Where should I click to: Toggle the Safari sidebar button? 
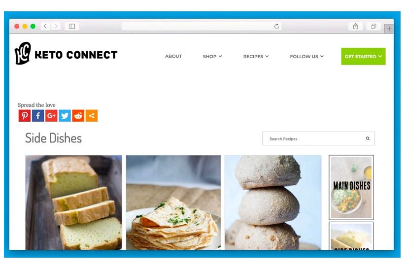pyautogui.click(x=72, y=26)
